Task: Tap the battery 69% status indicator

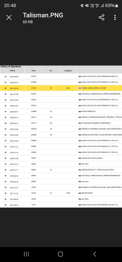Action: pyautogui.click(x=112, y=6)
